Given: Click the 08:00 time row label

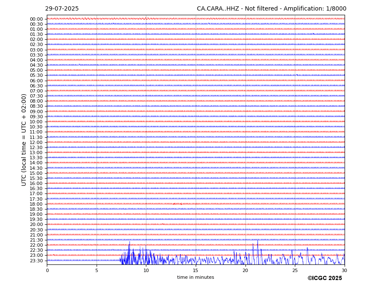Looking at the screenshot, I should coord(36,101).
